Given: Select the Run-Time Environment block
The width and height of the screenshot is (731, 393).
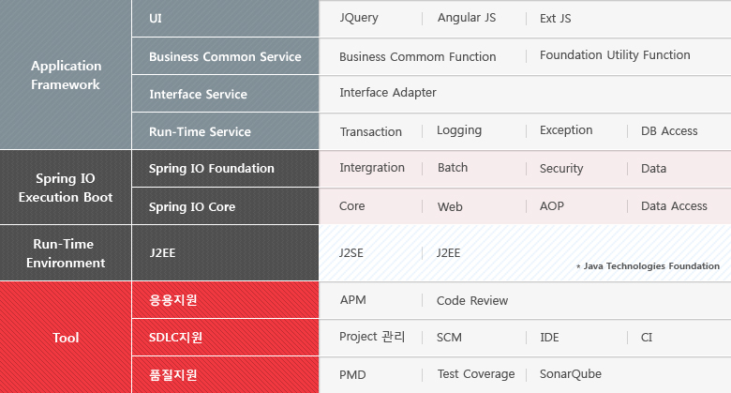Looking at the screenshot, I should tap(66, 253).
